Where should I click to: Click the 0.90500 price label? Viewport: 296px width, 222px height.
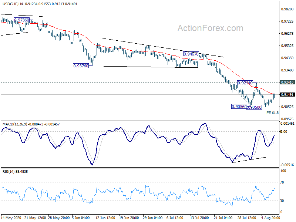tap(254, 107)
